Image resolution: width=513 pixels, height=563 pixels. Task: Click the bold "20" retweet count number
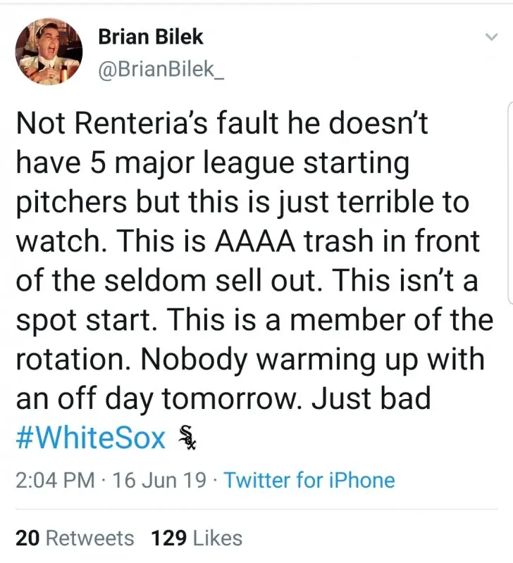pos(27,538)
